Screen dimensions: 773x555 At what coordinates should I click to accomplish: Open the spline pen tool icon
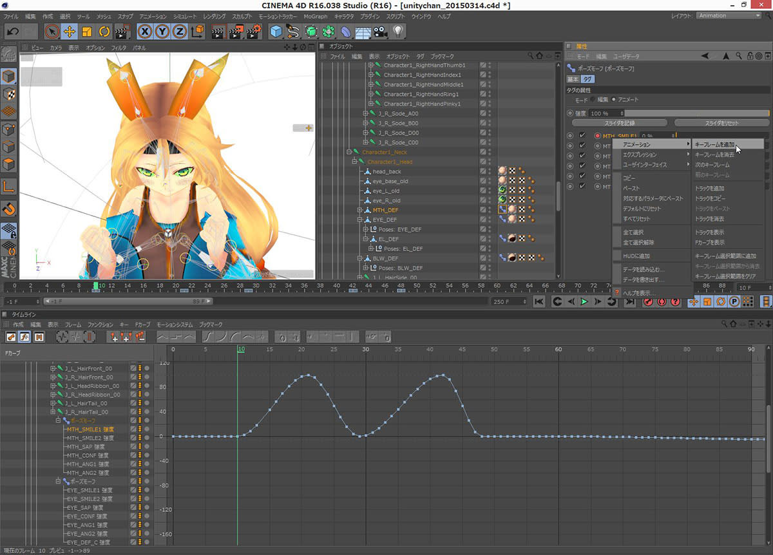pyautogui.click(x=294, y=31)
